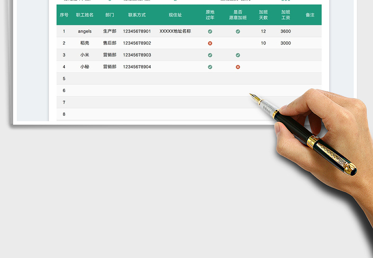Select the overtime days cell showing 10

pyautogui.click(x=263, y=43)
